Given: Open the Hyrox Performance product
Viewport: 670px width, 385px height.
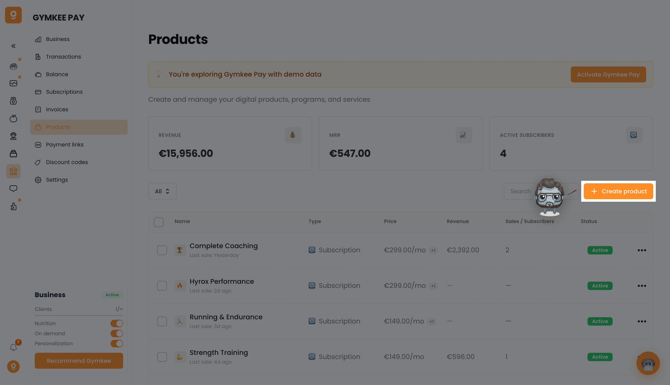Looking at the screenshot, I should 222,281.
